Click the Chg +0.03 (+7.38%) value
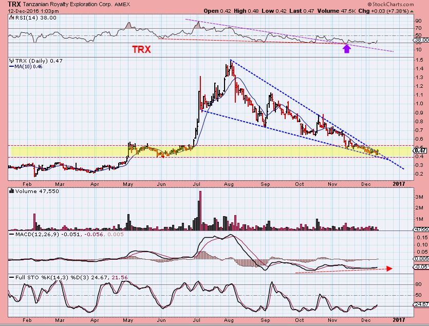The image size is (429, 326). [x=384, y=11]
